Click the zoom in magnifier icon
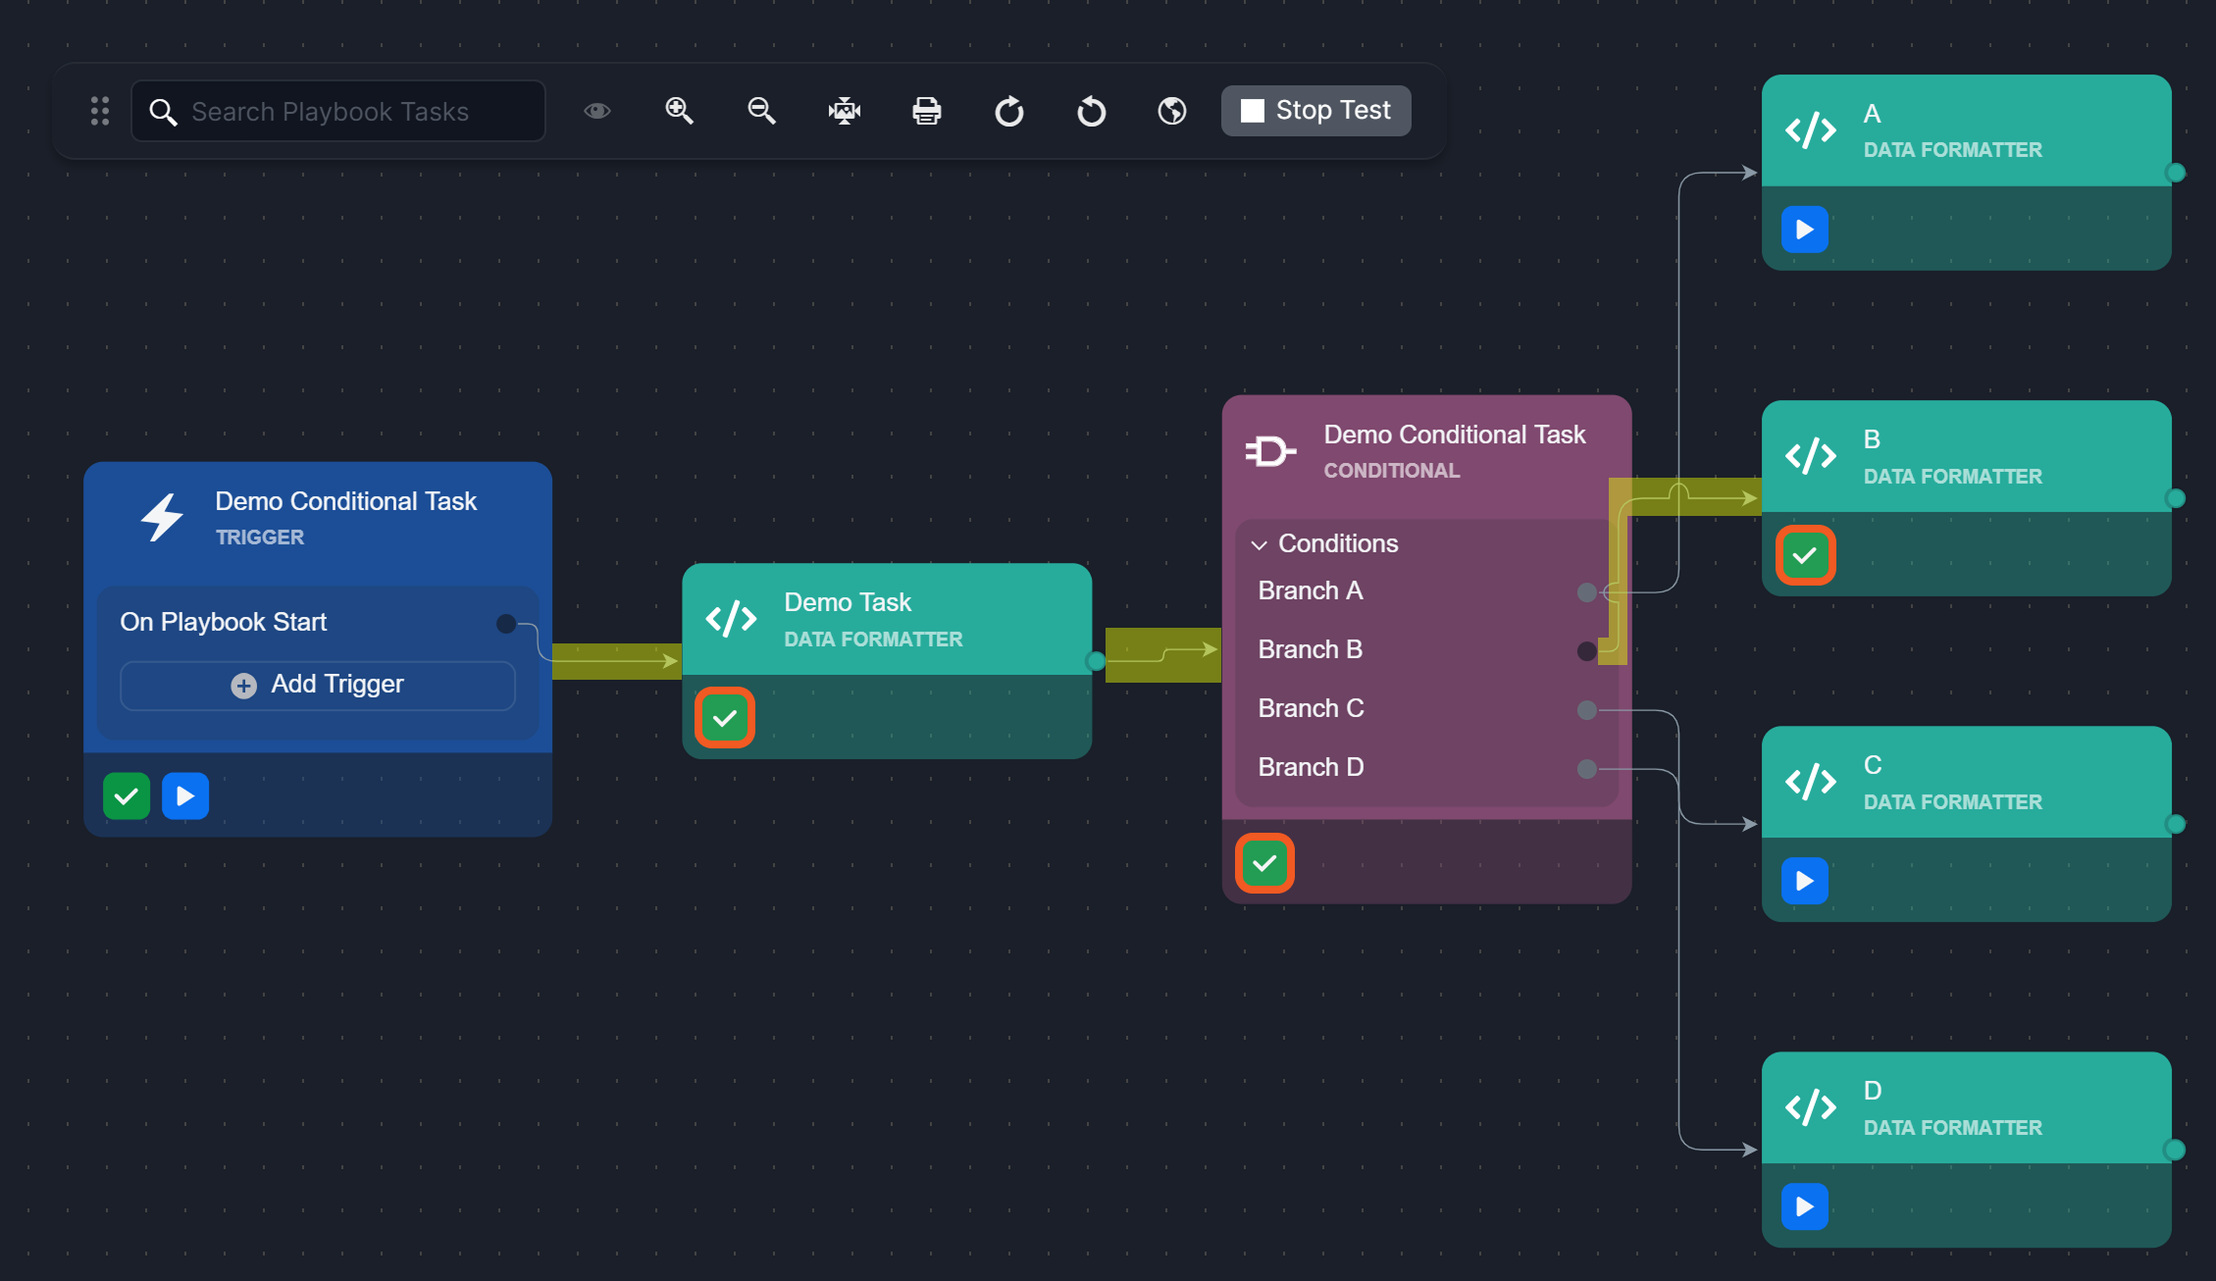Viewport: 2216px width, 1281px height. tap(679, 111)
